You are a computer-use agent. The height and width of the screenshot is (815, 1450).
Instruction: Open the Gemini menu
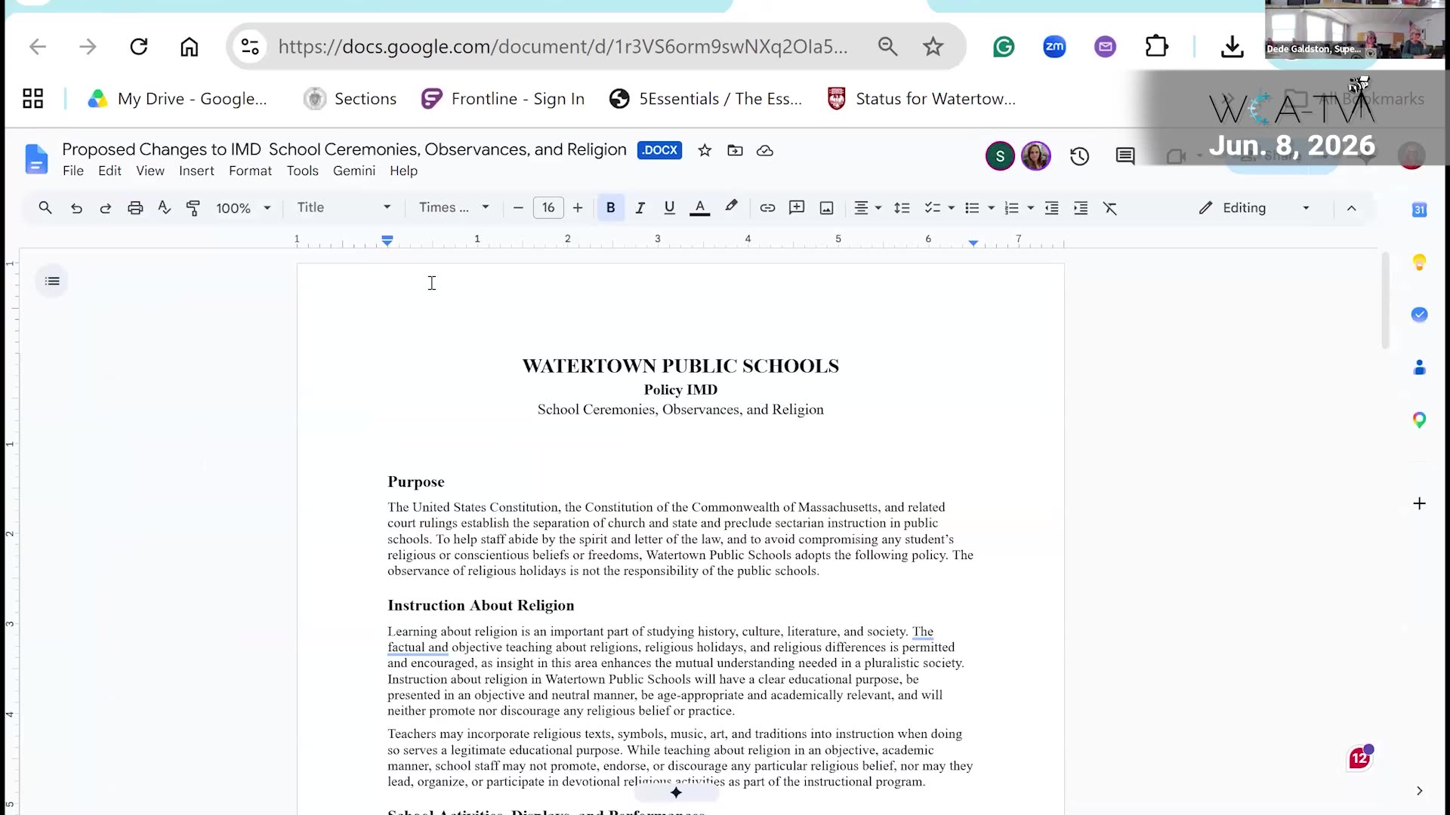[354, 171]
